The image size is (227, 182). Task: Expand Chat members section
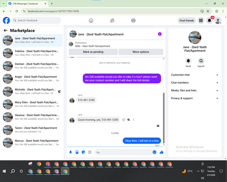195,83
